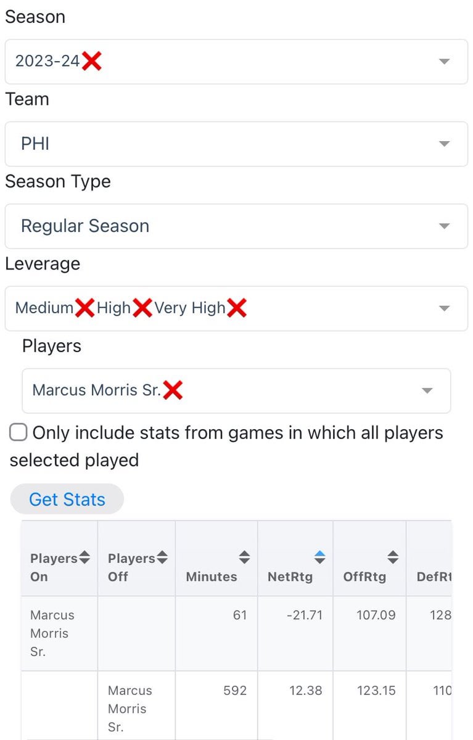Open the Season dropdown arrow
473x740 pixels.
(443, 62)
